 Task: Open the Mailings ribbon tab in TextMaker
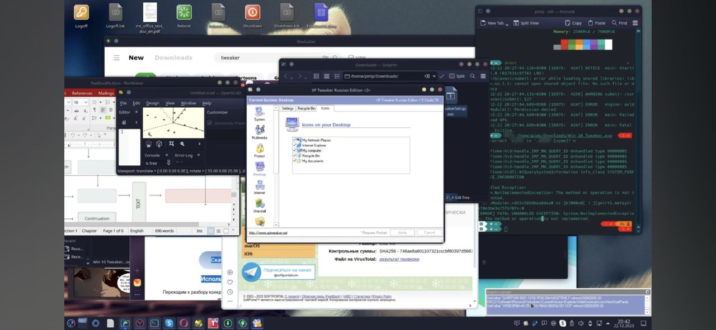click(106, 93)
